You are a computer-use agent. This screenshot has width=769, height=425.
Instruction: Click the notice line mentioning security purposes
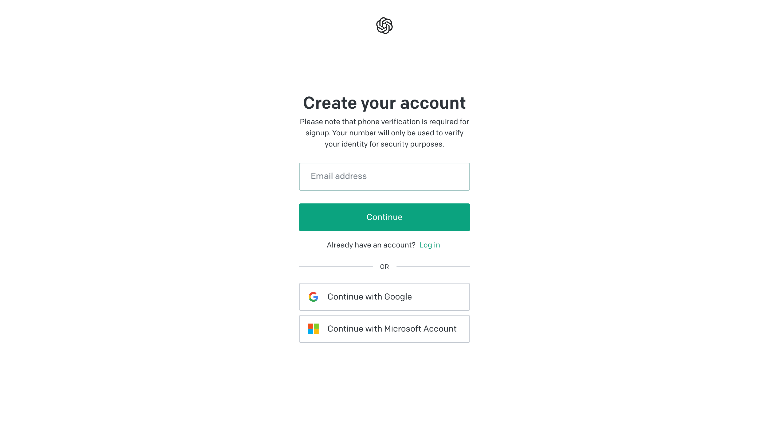(384, 144)
